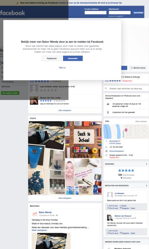Click the search magnifier icon in posts search
Viewport: 149px width, 249px height.
coord(106,88)
